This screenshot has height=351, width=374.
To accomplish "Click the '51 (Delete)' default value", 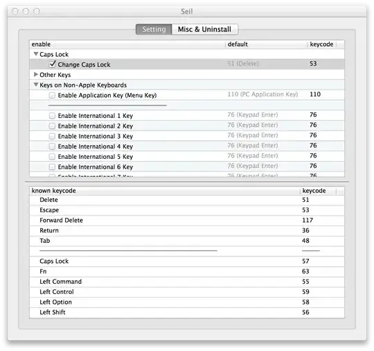I will pos(243,64).
